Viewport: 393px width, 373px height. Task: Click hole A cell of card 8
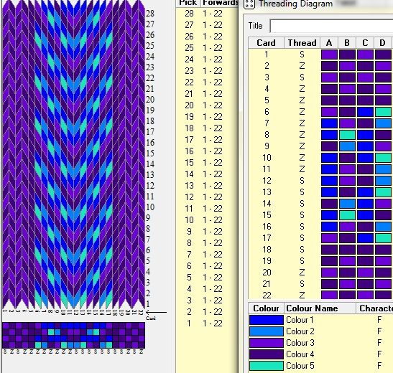point(329,135)
